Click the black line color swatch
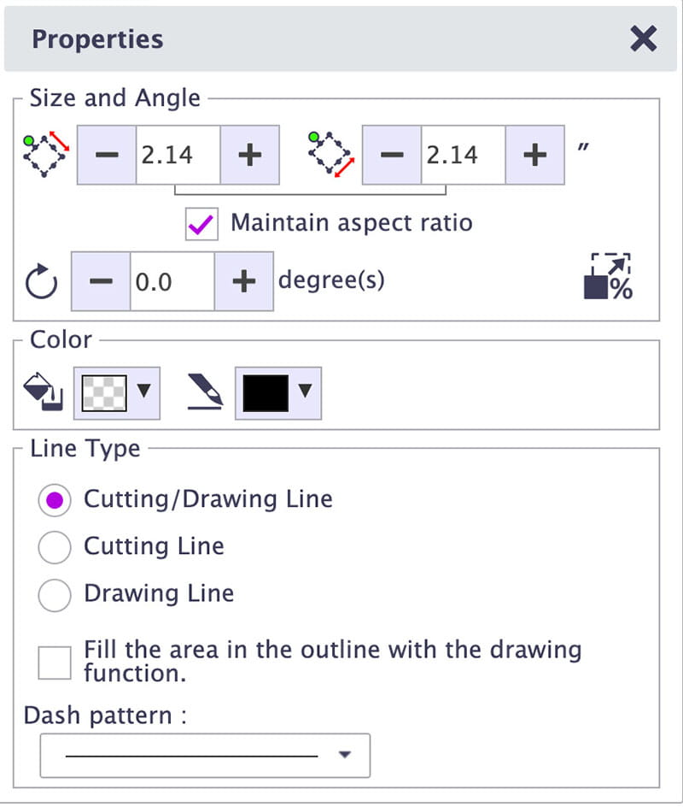The width and height of the screenshot is (683, 807). coord(265,393)
